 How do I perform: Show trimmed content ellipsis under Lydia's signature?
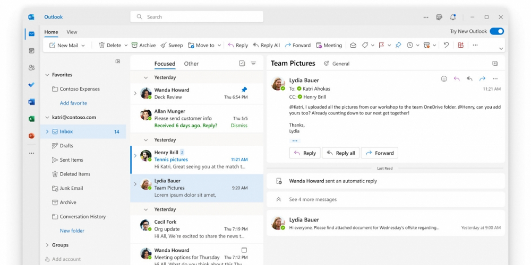click(295, 140)
